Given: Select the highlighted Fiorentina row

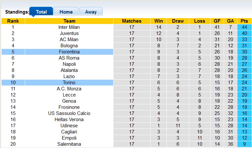Looking at the screenshot, I should point(69,52).
